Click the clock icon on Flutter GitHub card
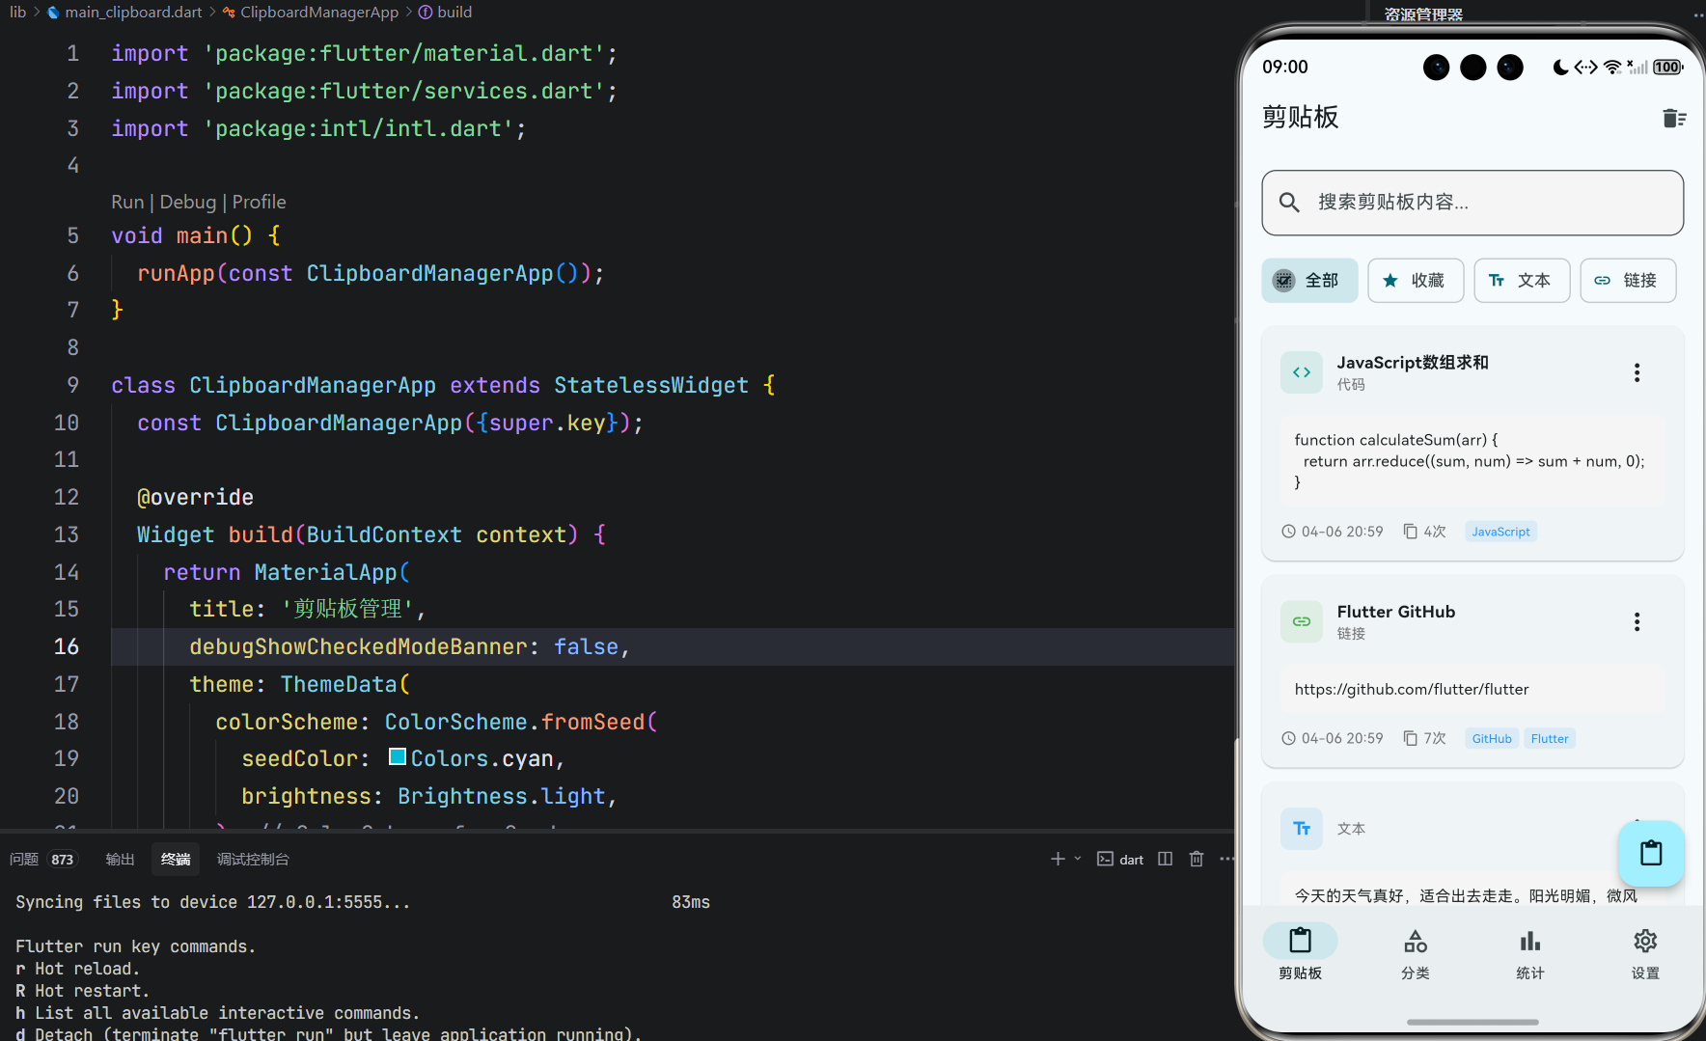The width and height of the screenshot is (1706, 1041). coord(1288,738)
